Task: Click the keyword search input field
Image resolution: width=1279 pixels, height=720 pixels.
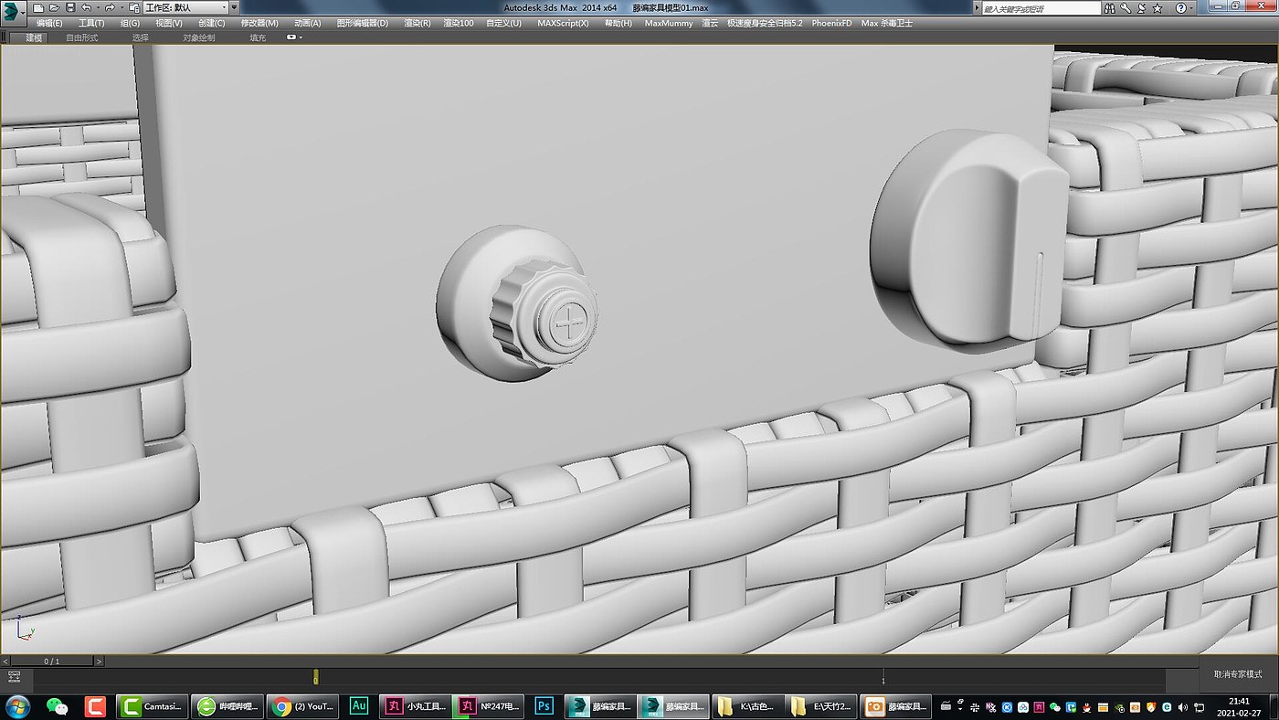Action: [1038, 8]
